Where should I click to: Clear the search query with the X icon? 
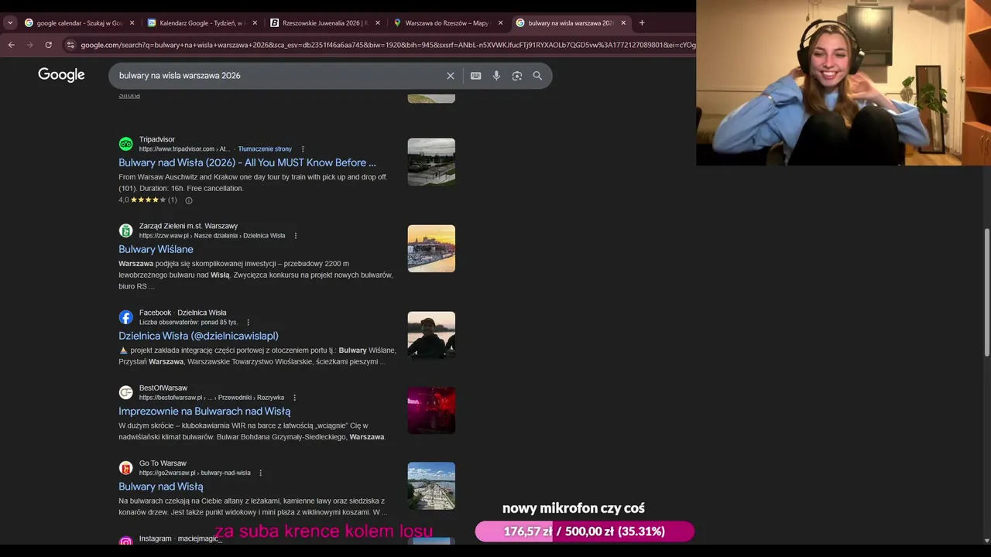[x=451, y=76]
